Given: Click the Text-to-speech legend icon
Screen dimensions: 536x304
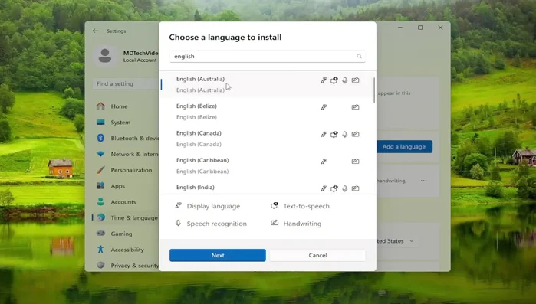Looking at the screenshot, I should 275,205.
